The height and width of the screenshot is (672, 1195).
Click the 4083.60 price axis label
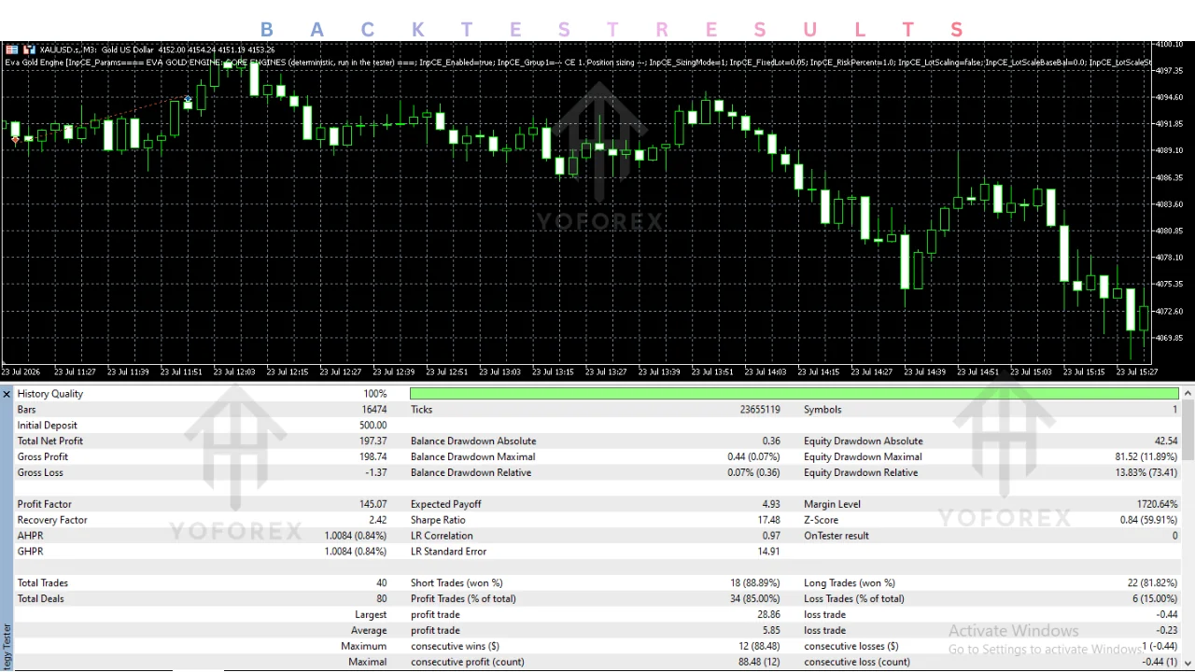[1171, 204]
